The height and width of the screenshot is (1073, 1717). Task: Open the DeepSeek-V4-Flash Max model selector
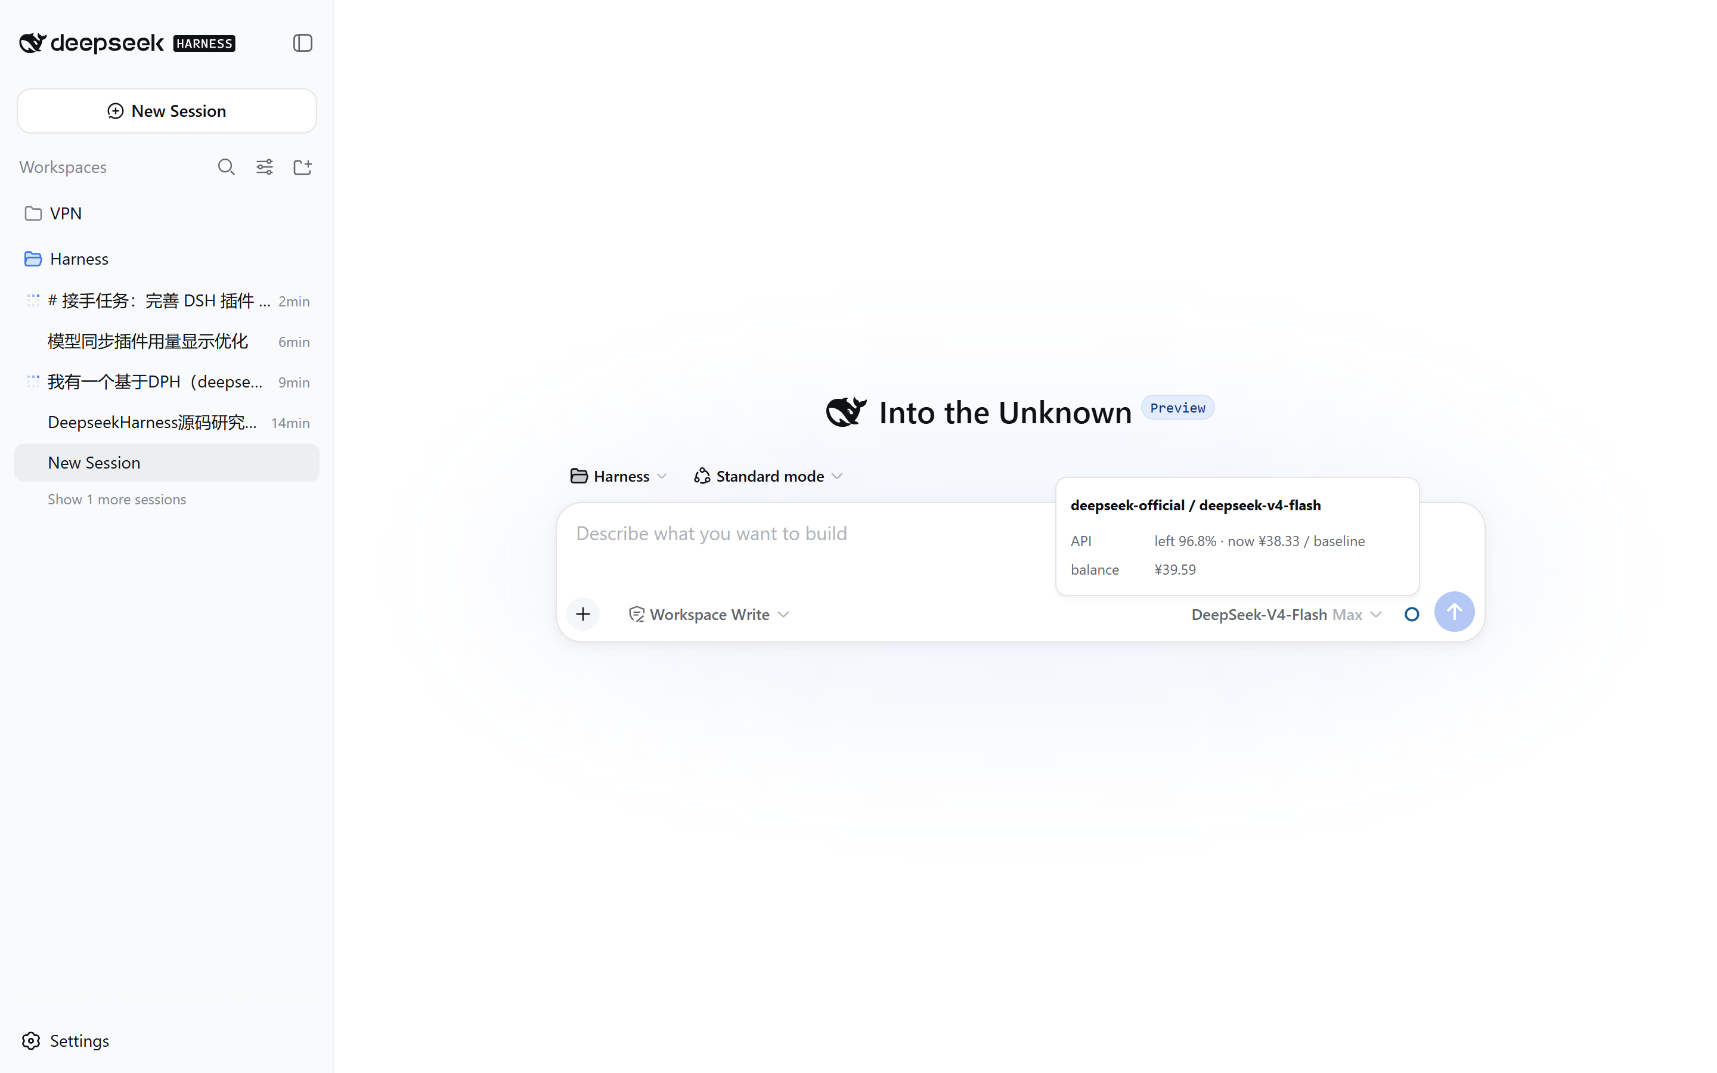click(x=1287, y=615)
